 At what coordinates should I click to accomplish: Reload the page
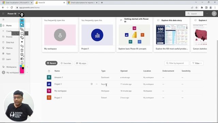(12, 8)
